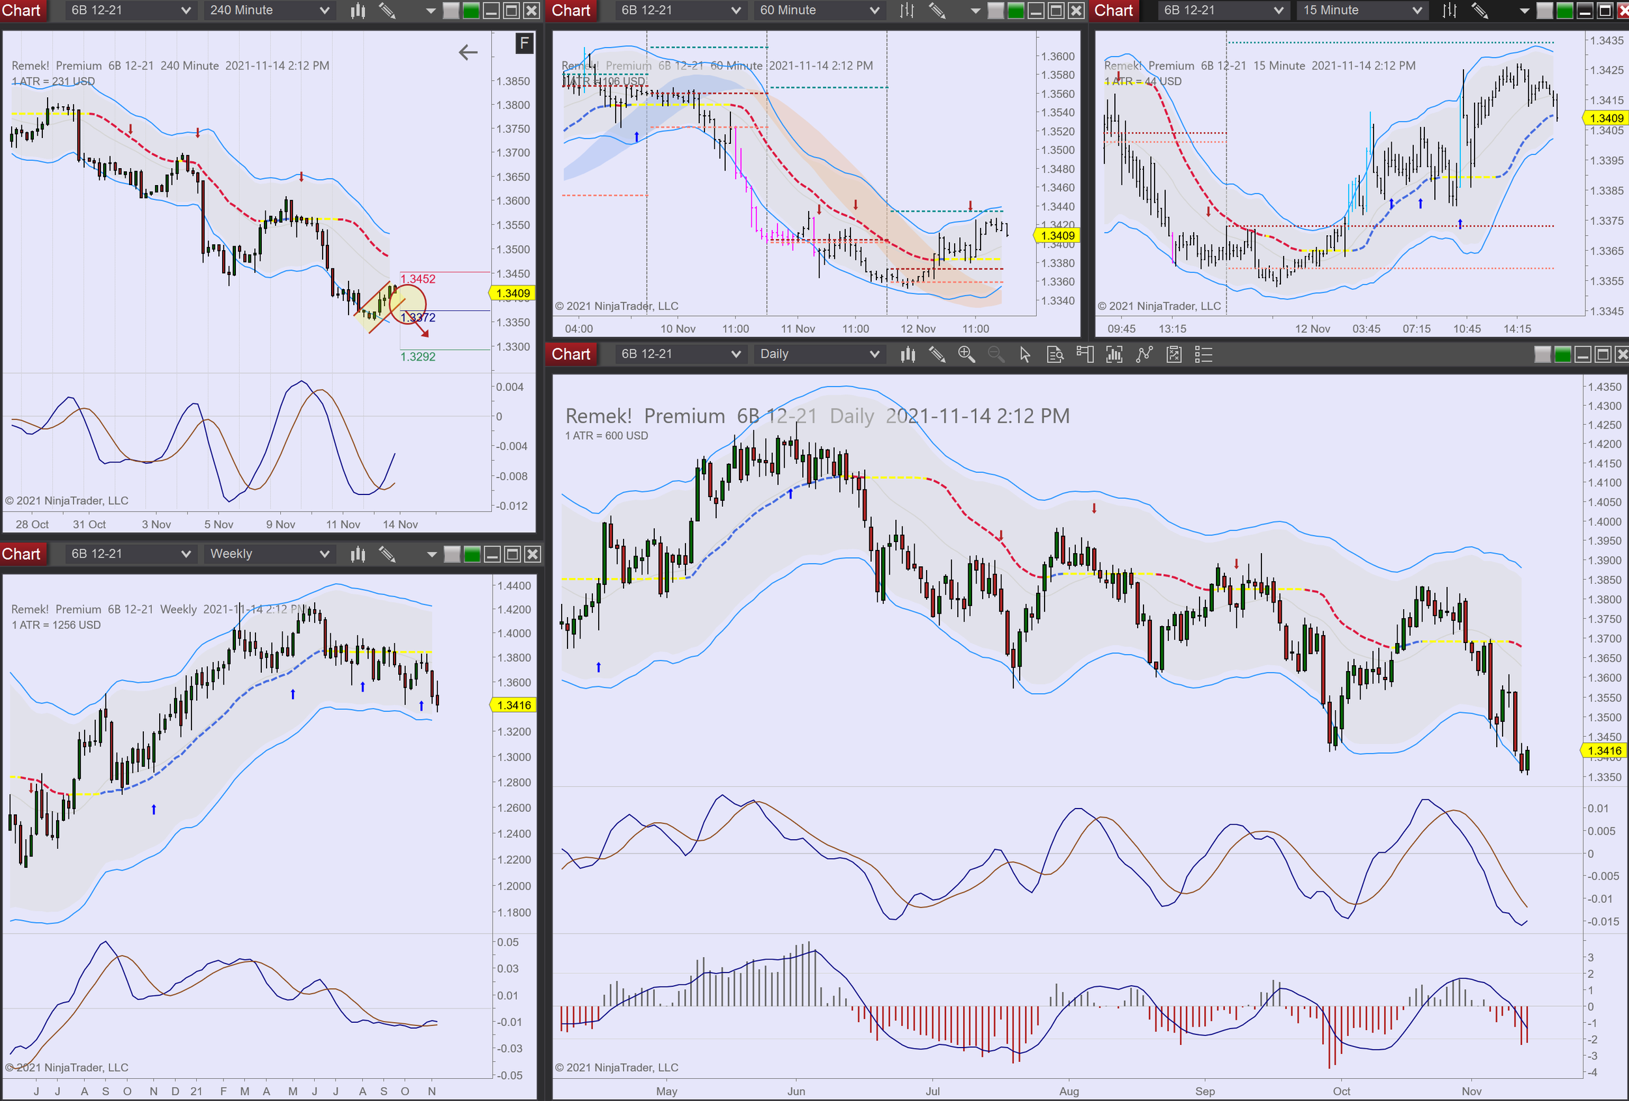Select the pencil drawing tool on the Daily chart
Viewport: 1629px width, 1101px height.
pos(937,354)
